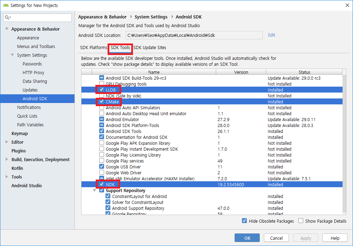The image size is (353, 246).
Task: Close the Settings for New Projects dialog
Action: pyautogui.click(x=347, y=5)
